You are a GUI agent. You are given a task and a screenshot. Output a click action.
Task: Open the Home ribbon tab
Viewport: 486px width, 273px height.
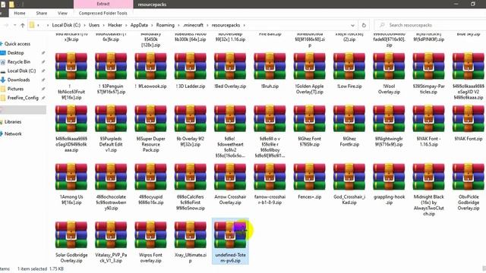tap(20, 13)
